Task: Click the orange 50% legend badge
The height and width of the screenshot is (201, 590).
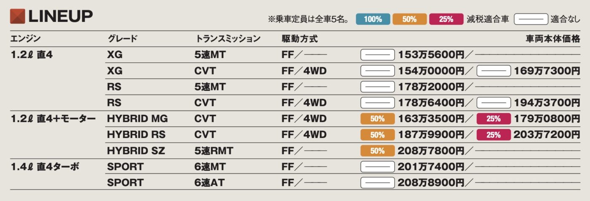Action: click(x=409, y=19)
